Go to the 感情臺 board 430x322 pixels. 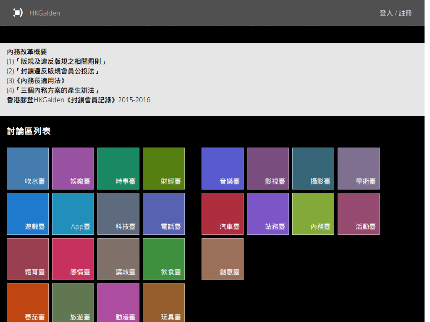click(x=73, y=259)
